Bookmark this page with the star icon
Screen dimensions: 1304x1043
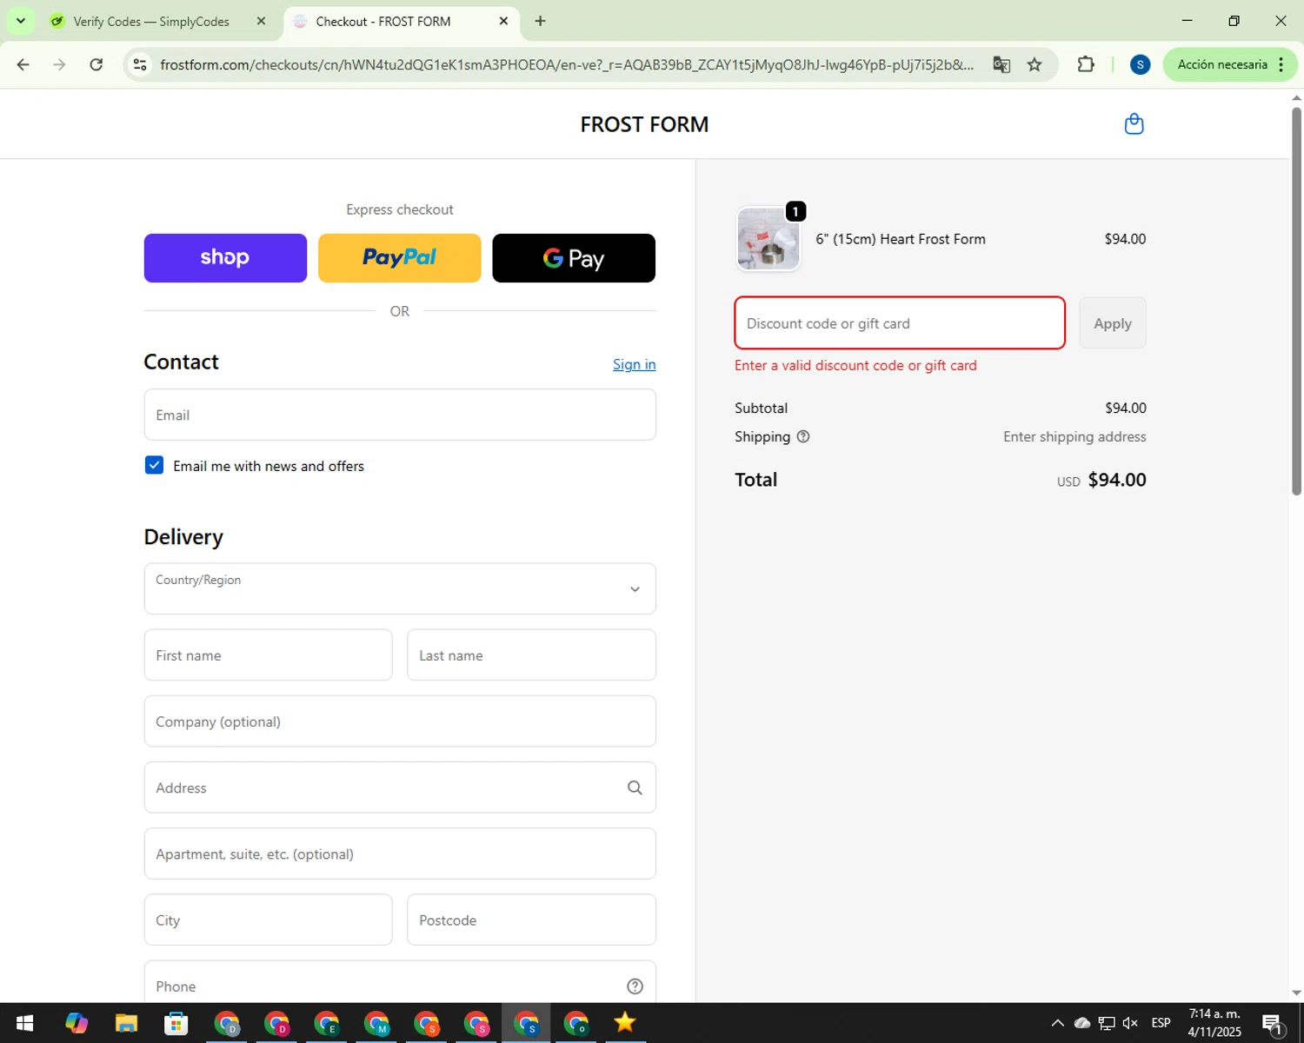(x=1035, y=64)
